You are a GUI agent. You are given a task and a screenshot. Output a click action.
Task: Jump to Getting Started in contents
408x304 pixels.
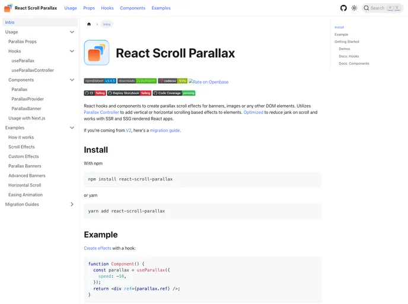click(x=347, y=42)
